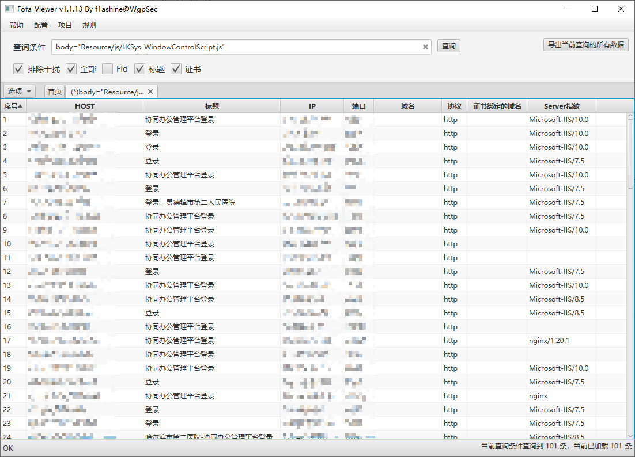
Task: Switch to the 首页 tab
Action: [x=55, y=92]
